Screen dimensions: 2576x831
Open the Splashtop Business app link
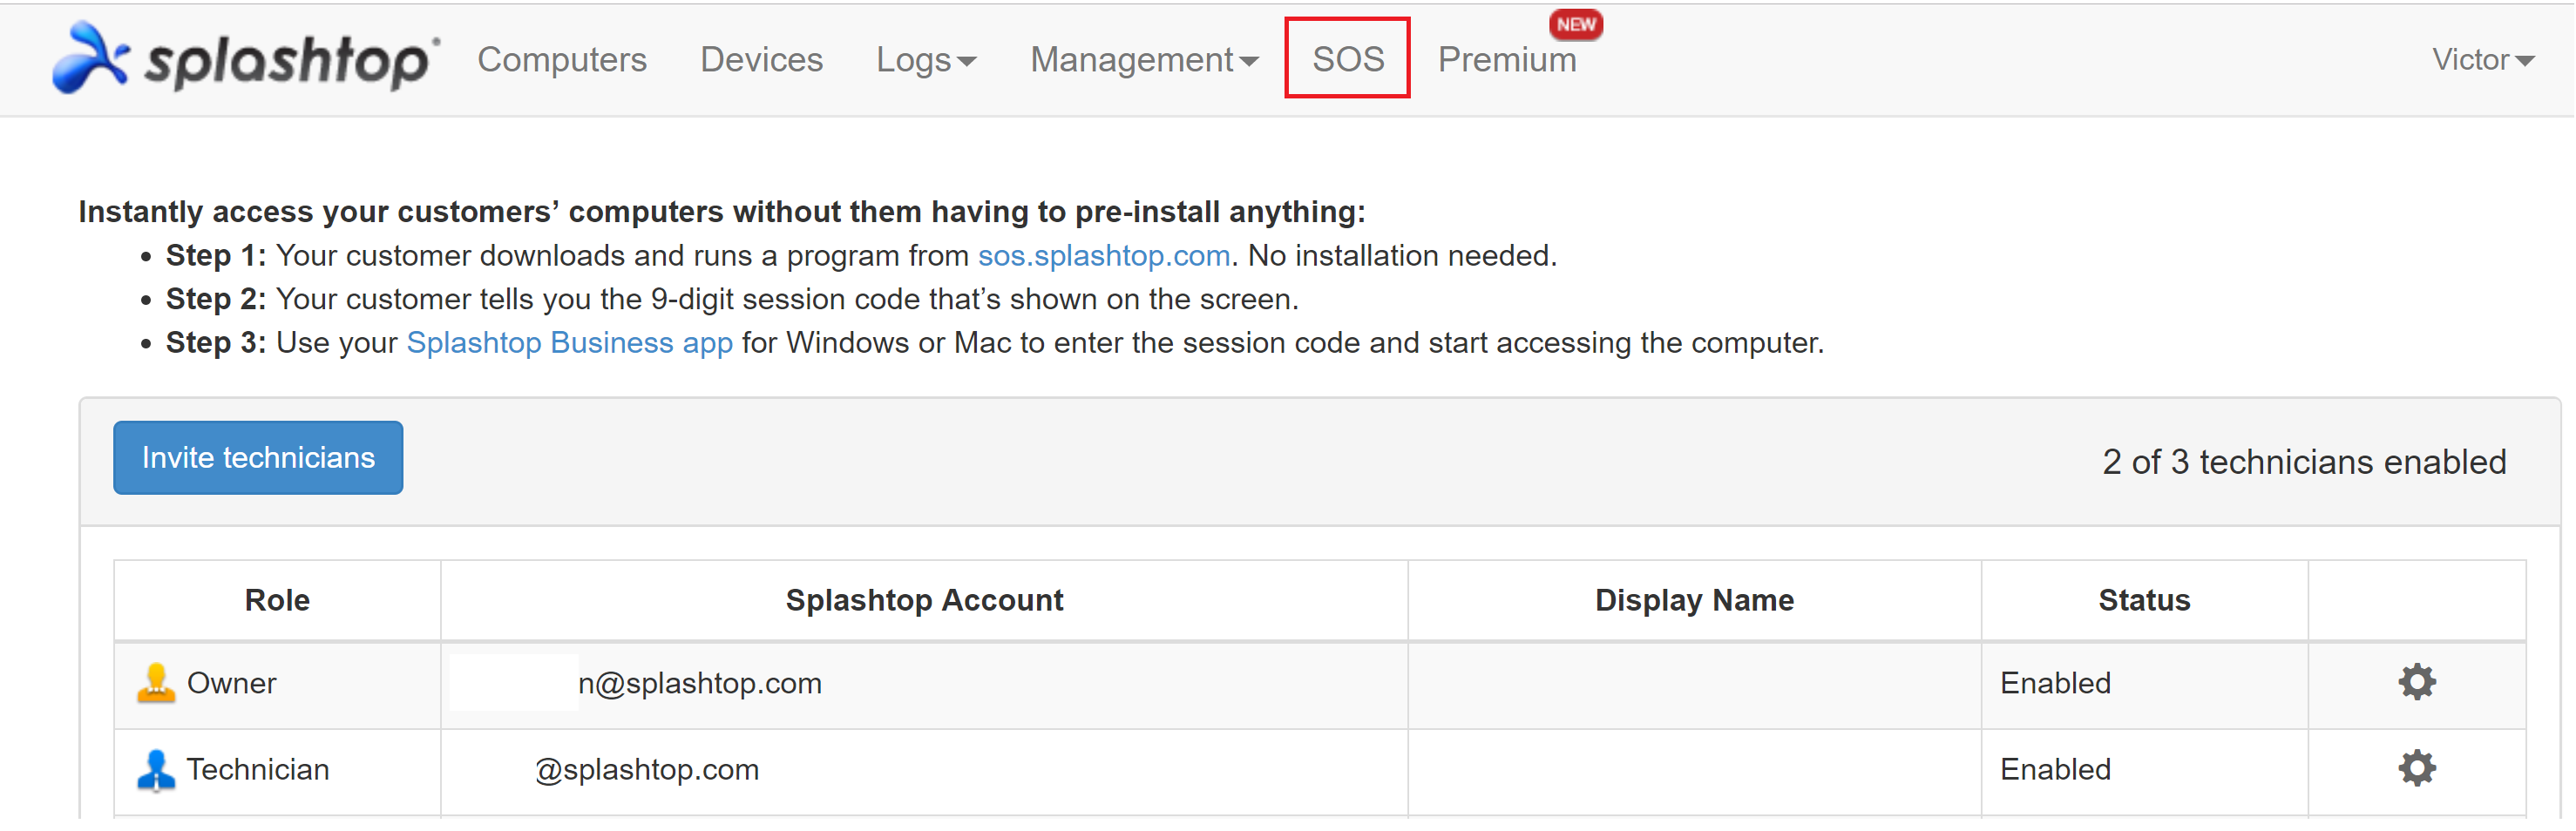(570, 343)
